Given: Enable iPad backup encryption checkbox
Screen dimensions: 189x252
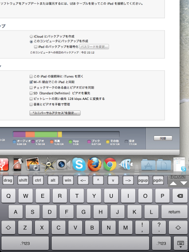Looking at the screenshot, I should [x=35, y=47].
